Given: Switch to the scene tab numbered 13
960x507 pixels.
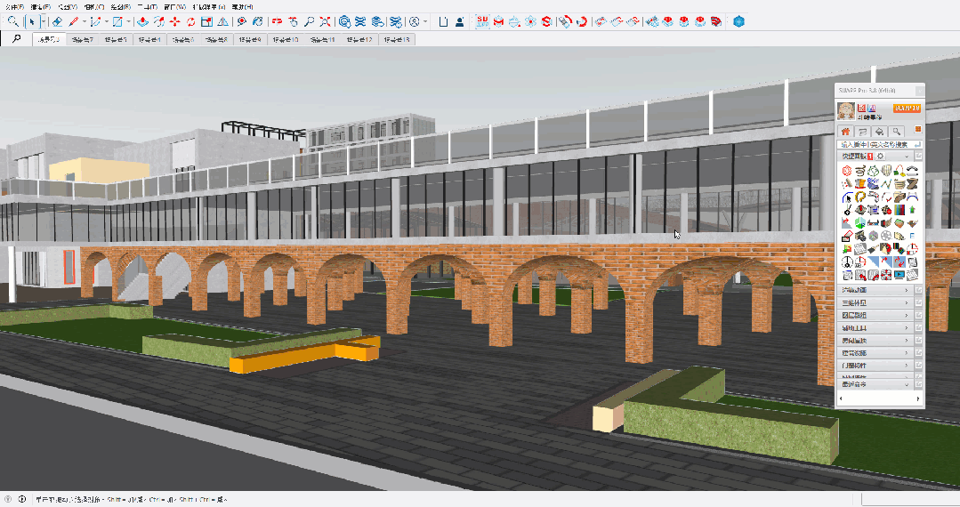Looking at the screenshot, I should tap(396, 40).
